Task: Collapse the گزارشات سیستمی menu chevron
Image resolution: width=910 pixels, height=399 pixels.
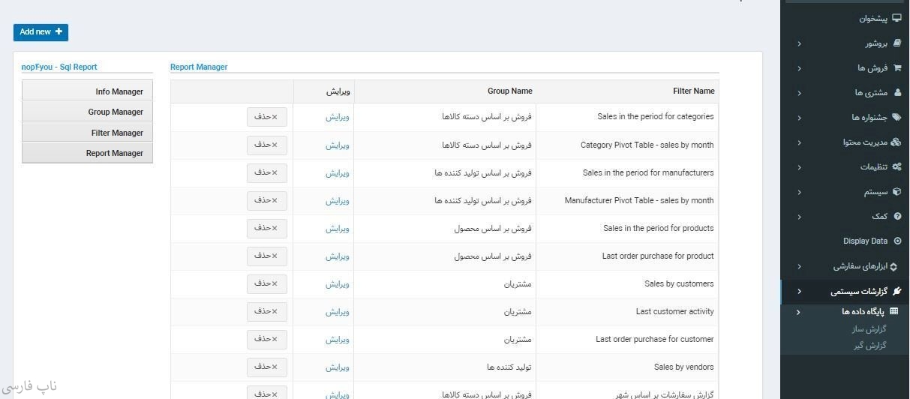Action: (799, 292)
